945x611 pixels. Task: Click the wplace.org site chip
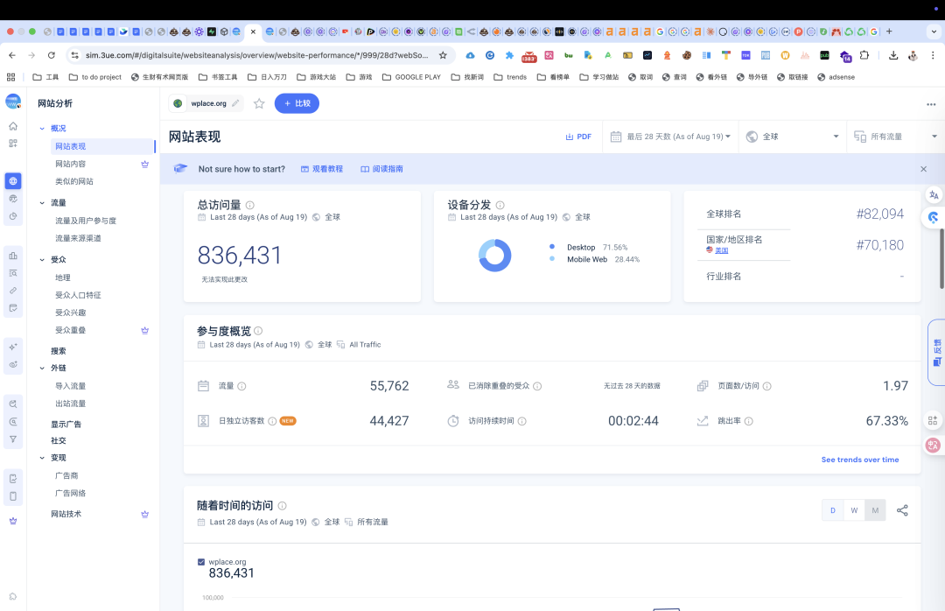tap(206, 103)
